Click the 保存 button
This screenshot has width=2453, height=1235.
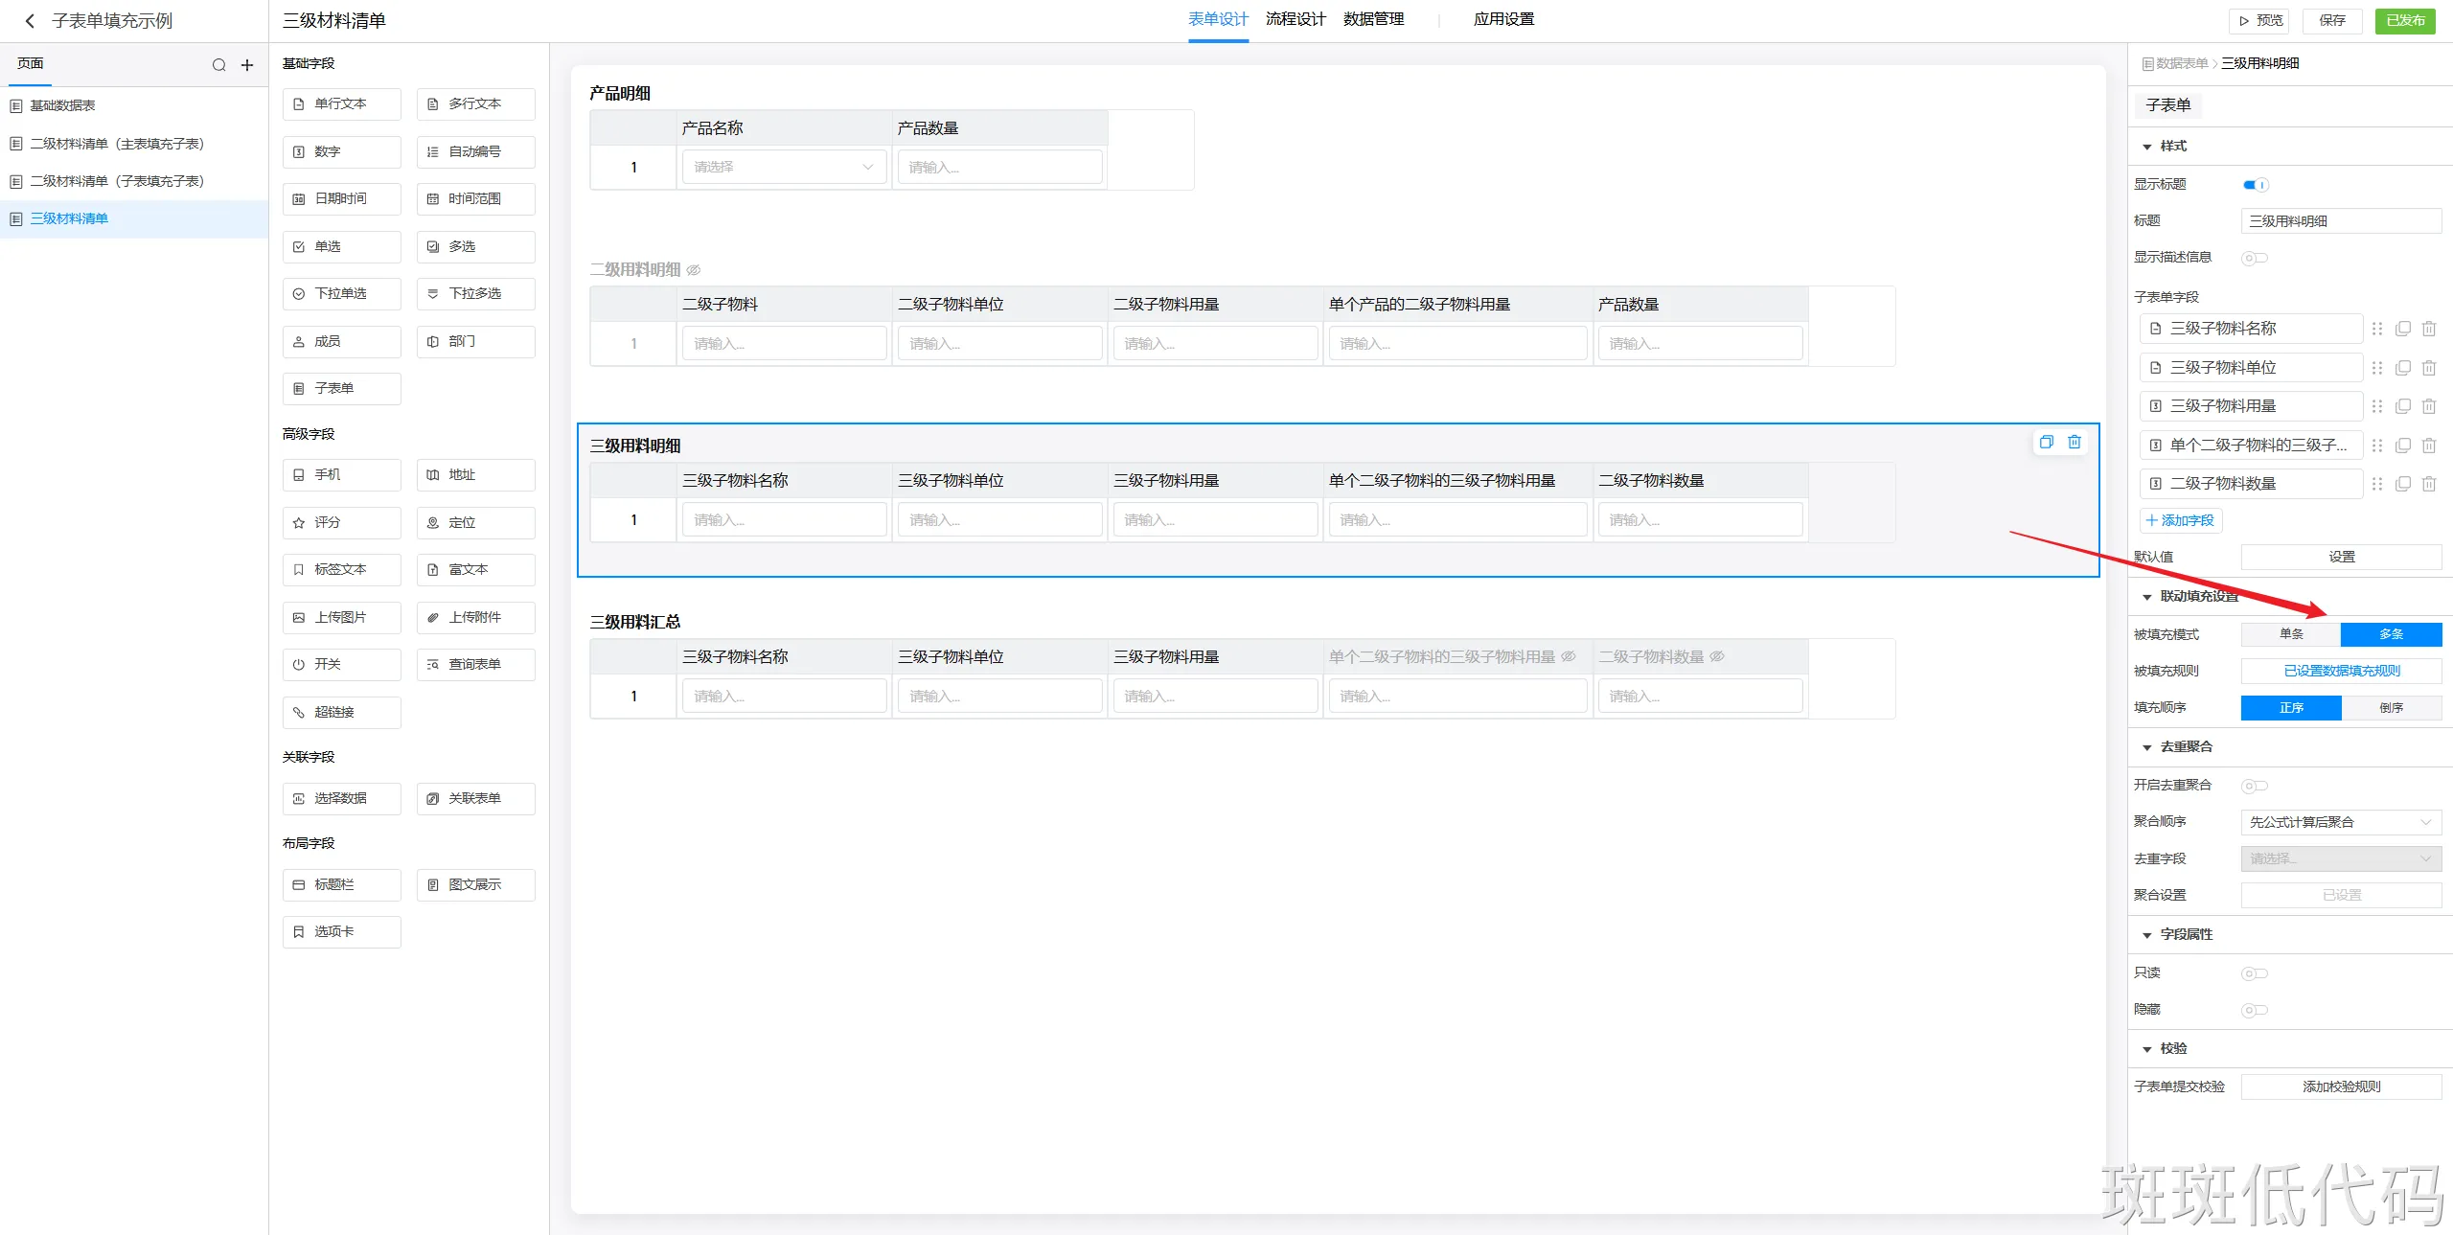point(2331,20)
